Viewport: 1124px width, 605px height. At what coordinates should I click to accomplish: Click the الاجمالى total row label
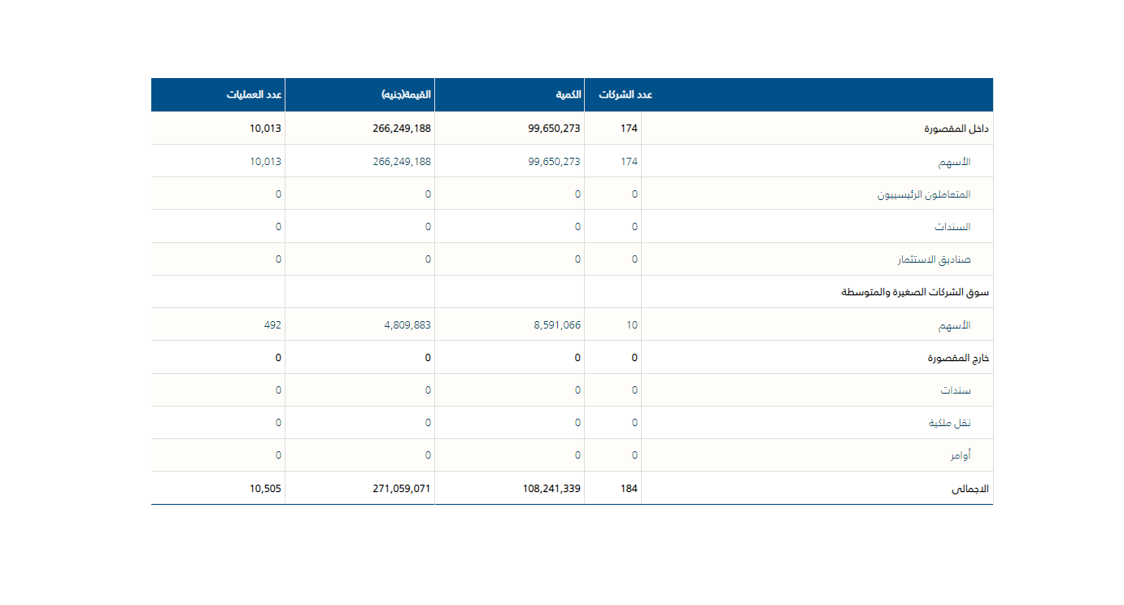[969, 489]
